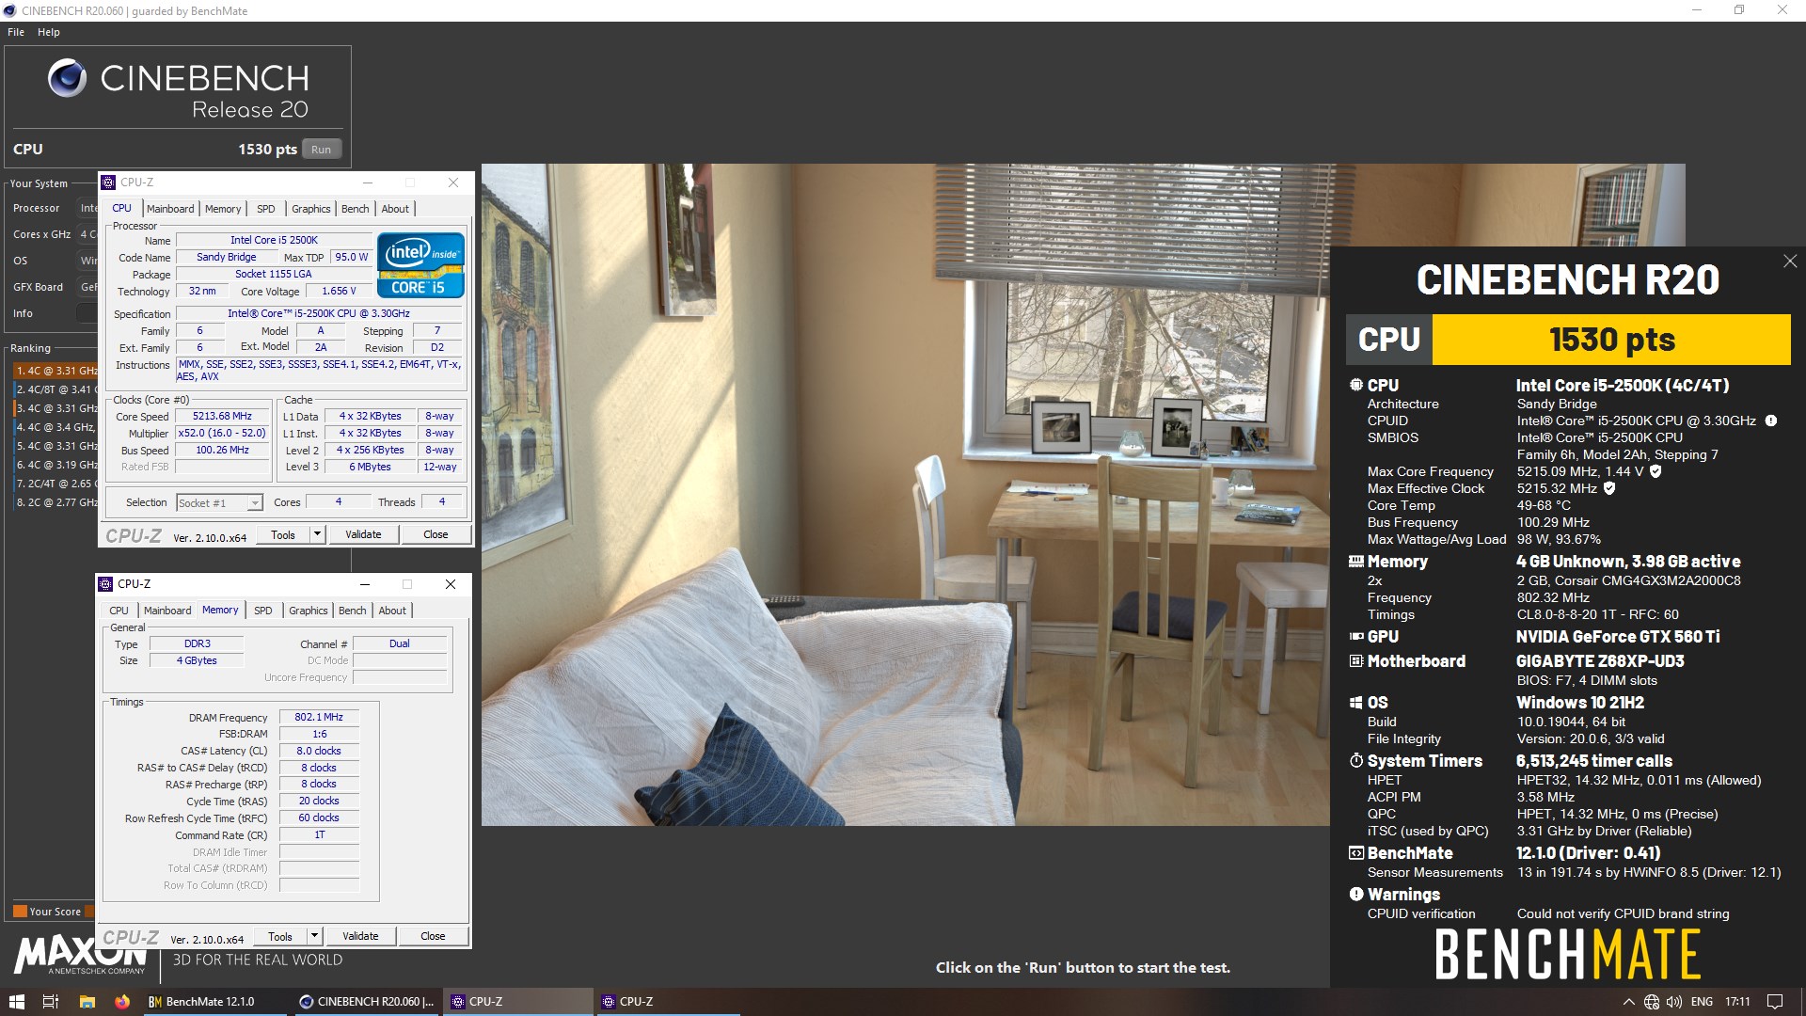The width and height of the screenshot is (1806, 1016).
Task: Click the Windows Start button
Action: pyautogui.click(x=16, y=1002)
